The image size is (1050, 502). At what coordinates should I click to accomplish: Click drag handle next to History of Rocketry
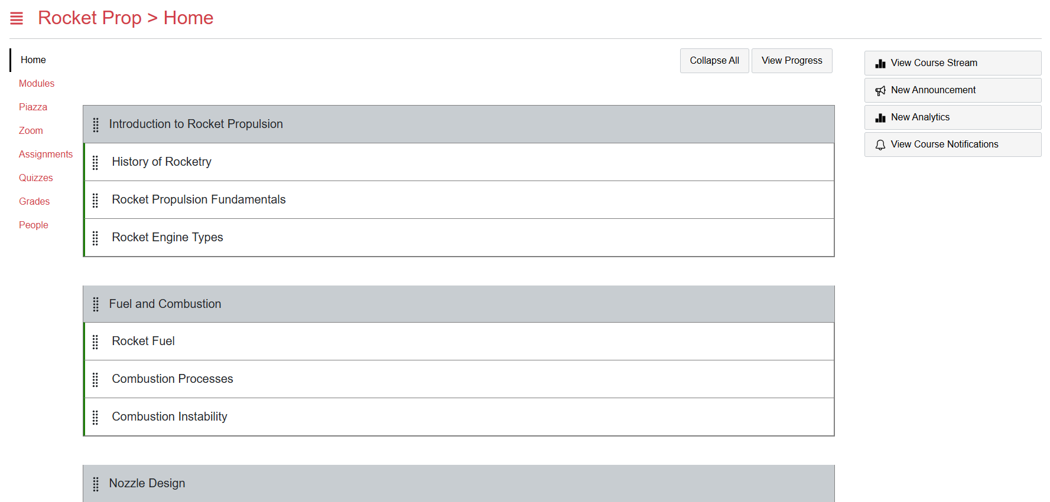(95, 162)
